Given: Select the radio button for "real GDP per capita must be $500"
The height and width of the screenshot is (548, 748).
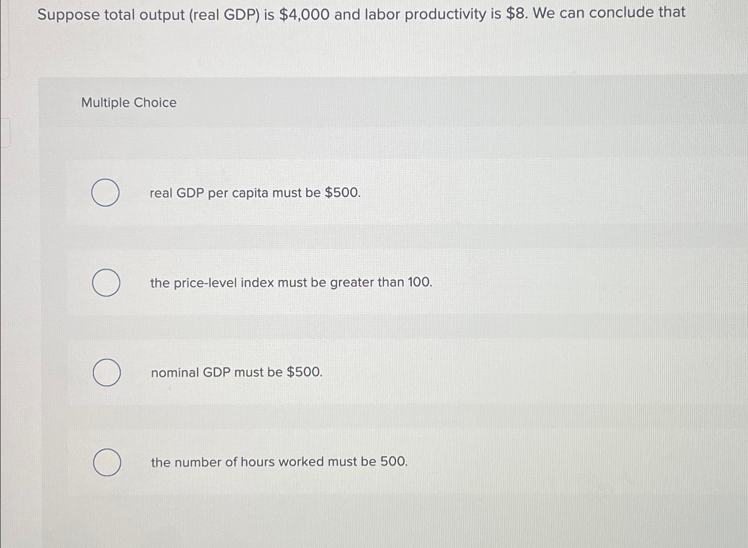Looking at the screenshot, I should (x=106, y=193).
